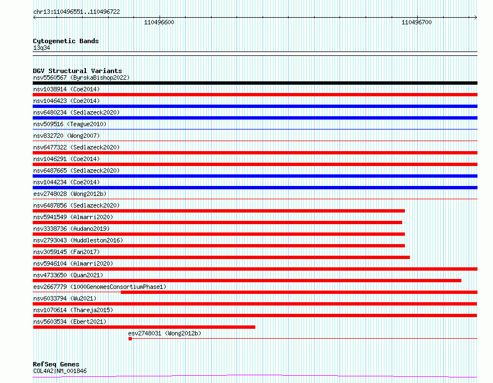Viewport: 493px width, 383px height.
Task: Select the thin blue nsv509516 line
Action: point(255,129)
